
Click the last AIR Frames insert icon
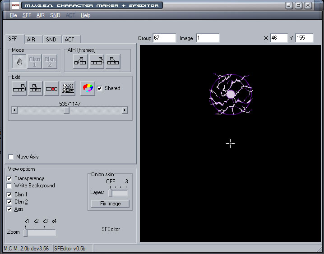tap(113, 62)
